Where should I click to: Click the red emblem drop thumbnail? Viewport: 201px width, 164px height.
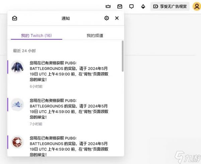(x=17, y=142)
